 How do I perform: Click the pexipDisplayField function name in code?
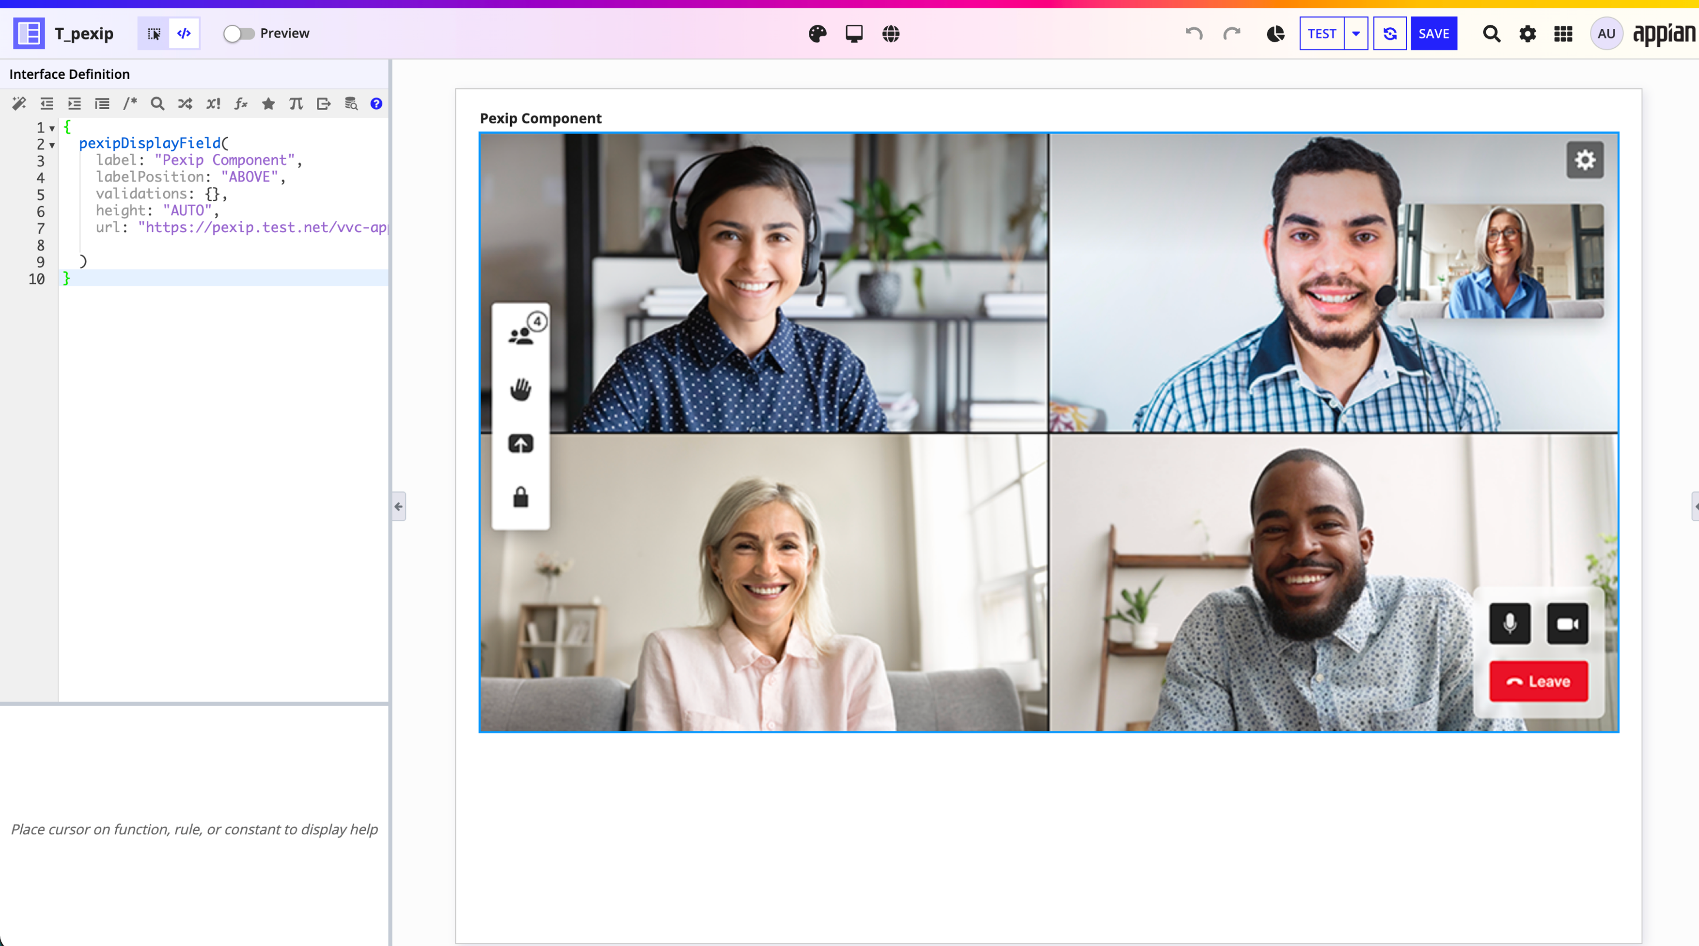pos(150,143)
